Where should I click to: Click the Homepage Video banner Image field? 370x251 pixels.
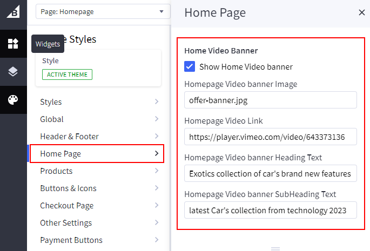(271, 100)
